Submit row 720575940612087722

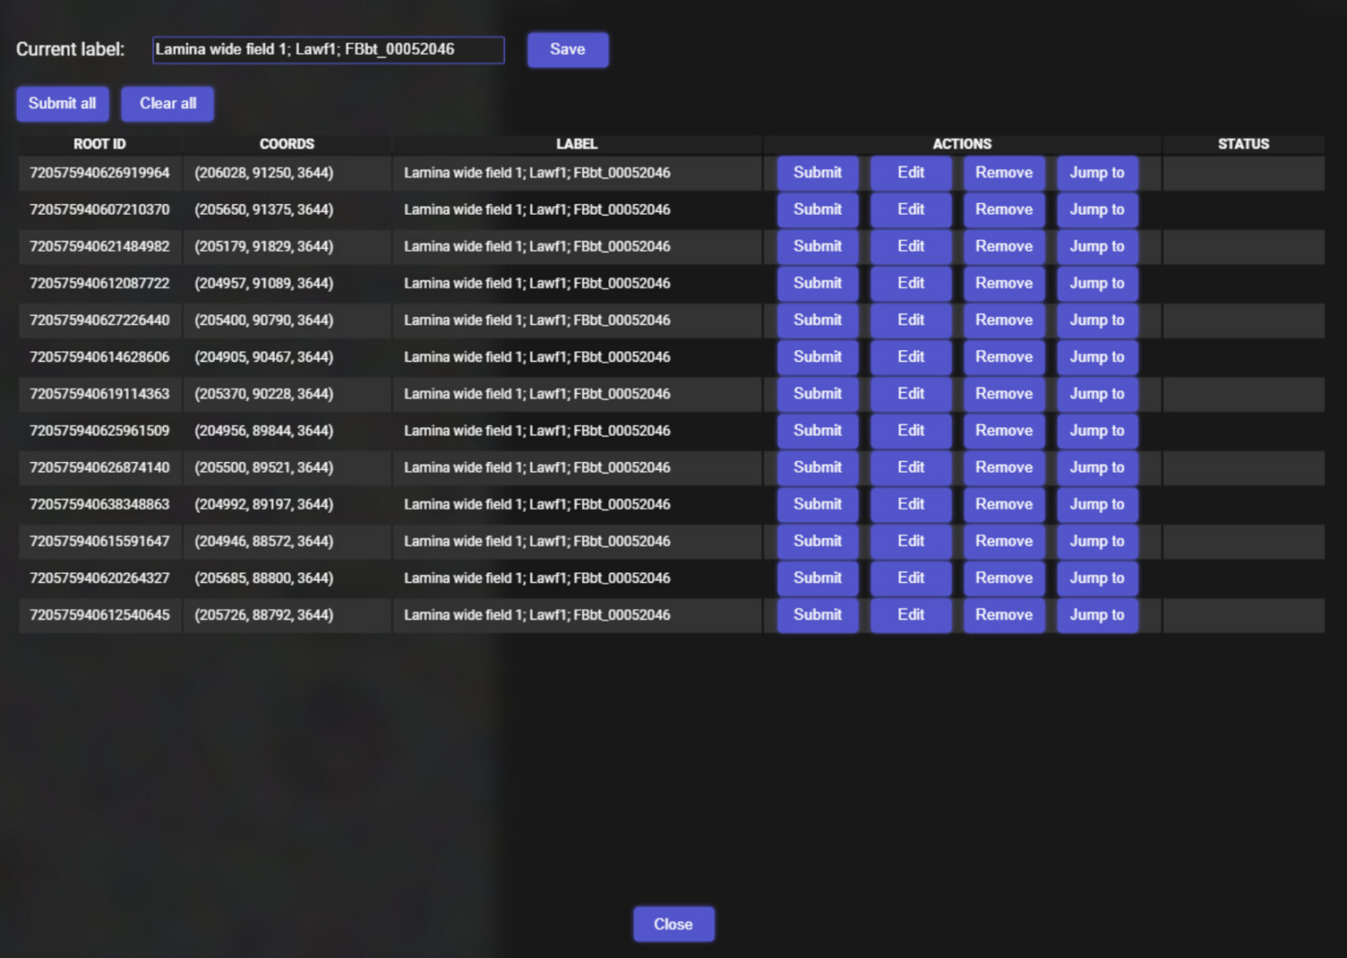point(818,284)
